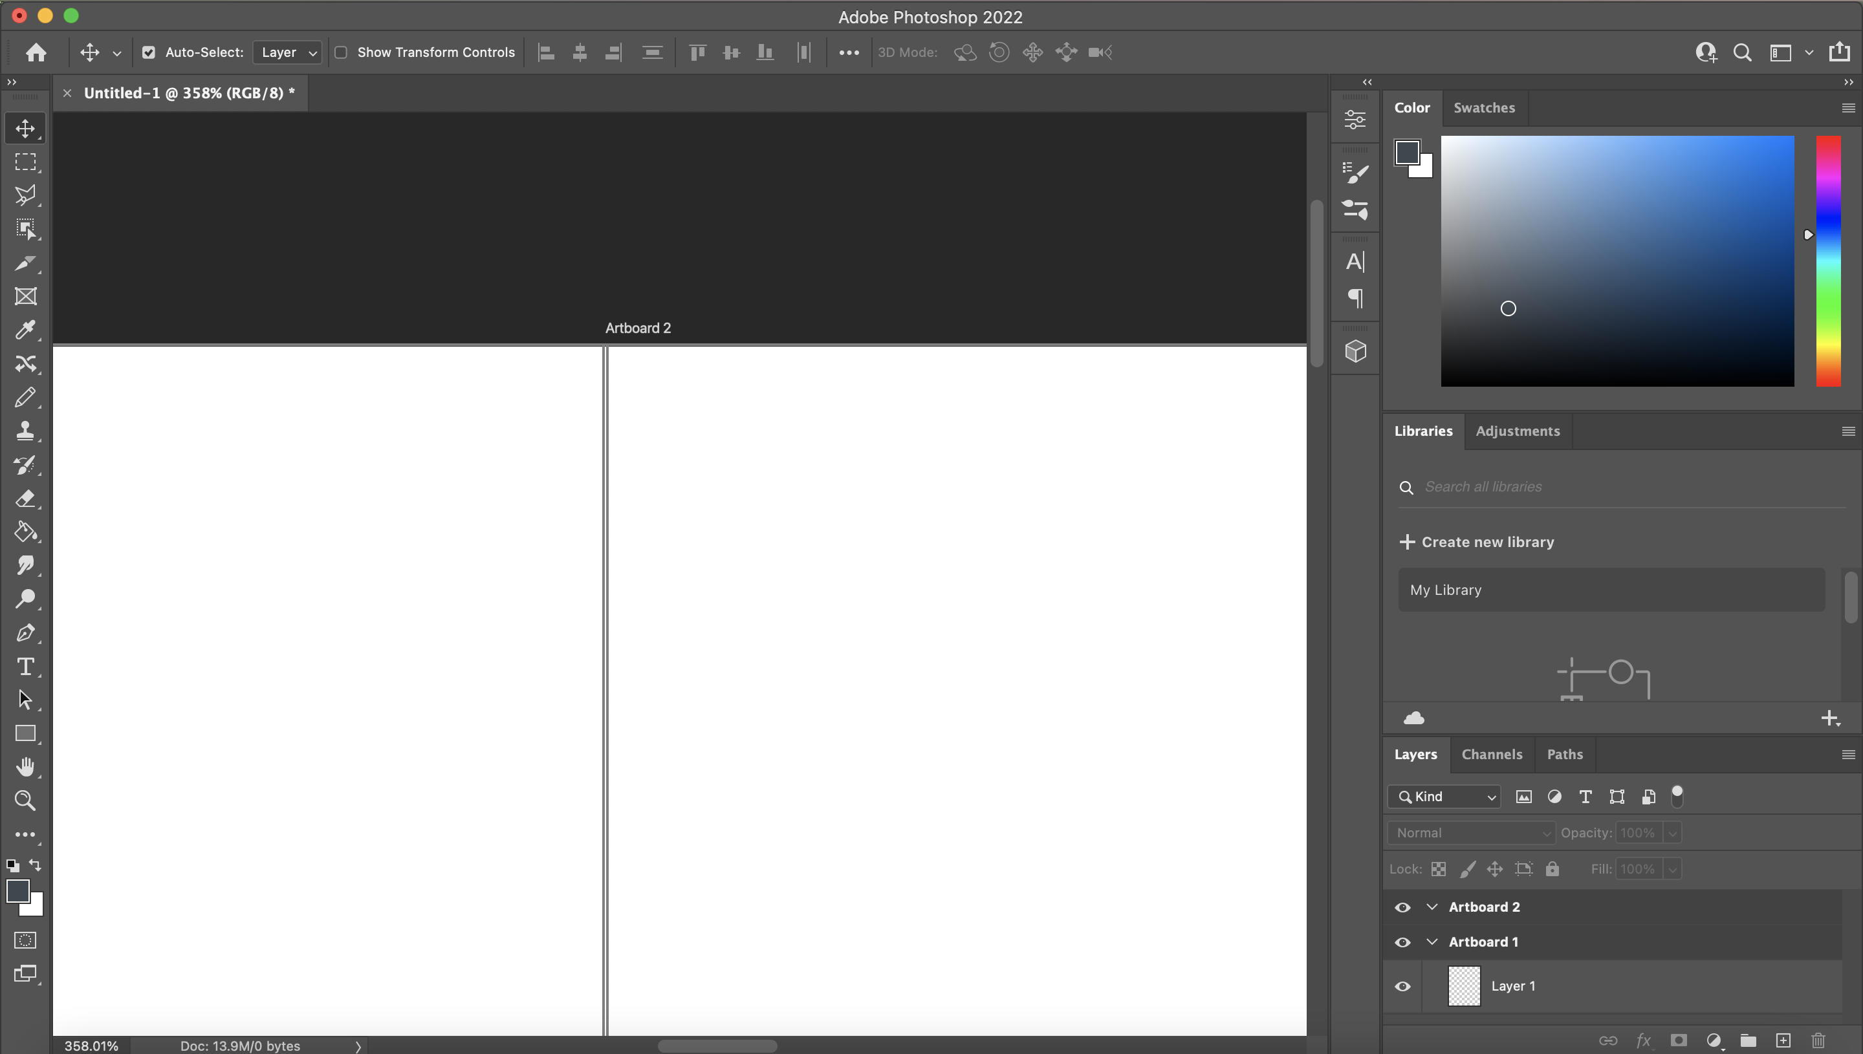Switch to the Channels tab
Screen dimensions: 1863x1054
(1492, 753)
